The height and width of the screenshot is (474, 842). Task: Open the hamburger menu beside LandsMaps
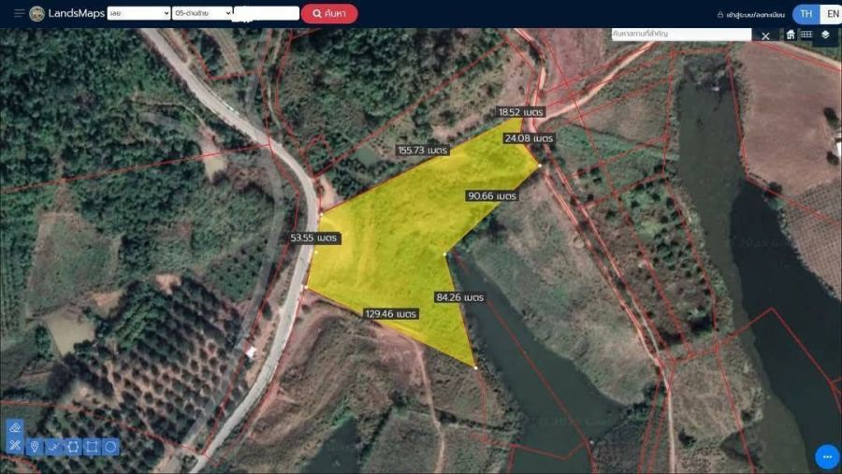click(x=19, y=13)
